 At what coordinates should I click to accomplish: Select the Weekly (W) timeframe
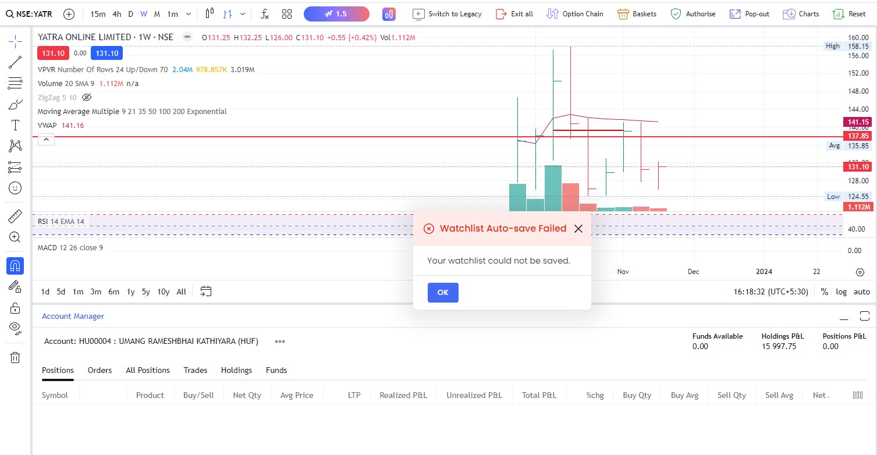[x=143, y=14]
